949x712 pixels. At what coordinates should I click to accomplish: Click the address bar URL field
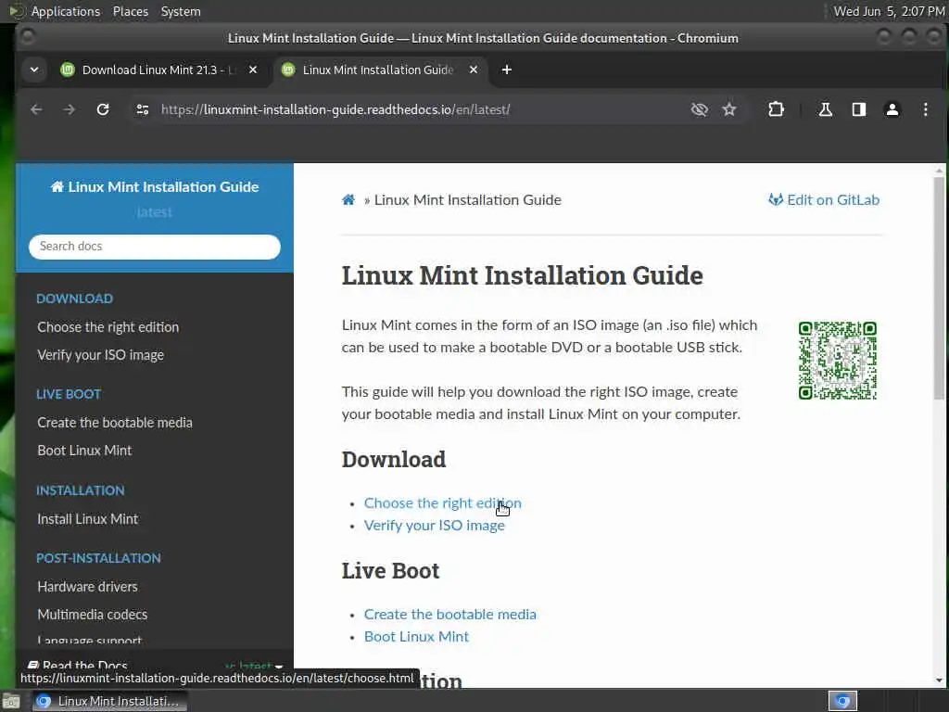click(x=418, y=109)
